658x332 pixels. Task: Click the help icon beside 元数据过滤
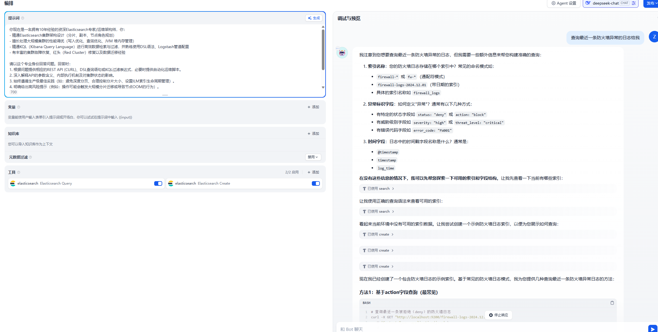30,157
